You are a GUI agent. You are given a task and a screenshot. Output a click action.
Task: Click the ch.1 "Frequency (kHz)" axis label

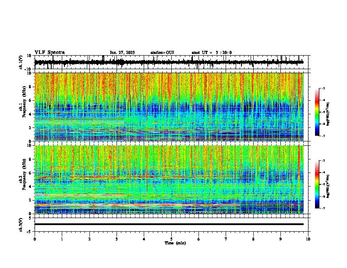pyautogui.click(x=24, y=102)
